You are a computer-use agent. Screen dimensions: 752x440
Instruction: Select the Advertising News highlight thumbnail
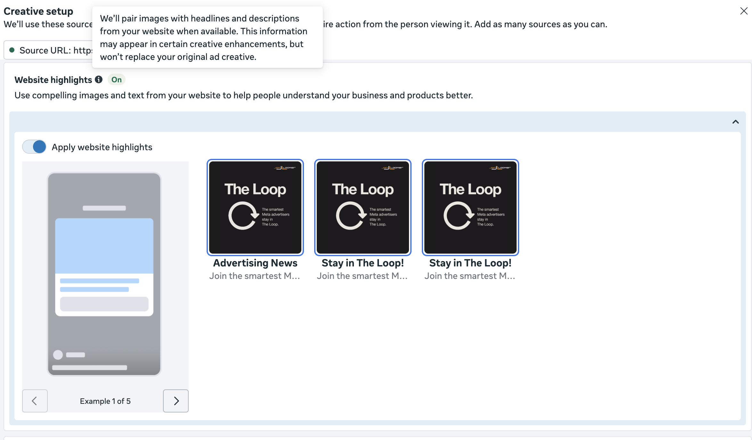point(255,208)
